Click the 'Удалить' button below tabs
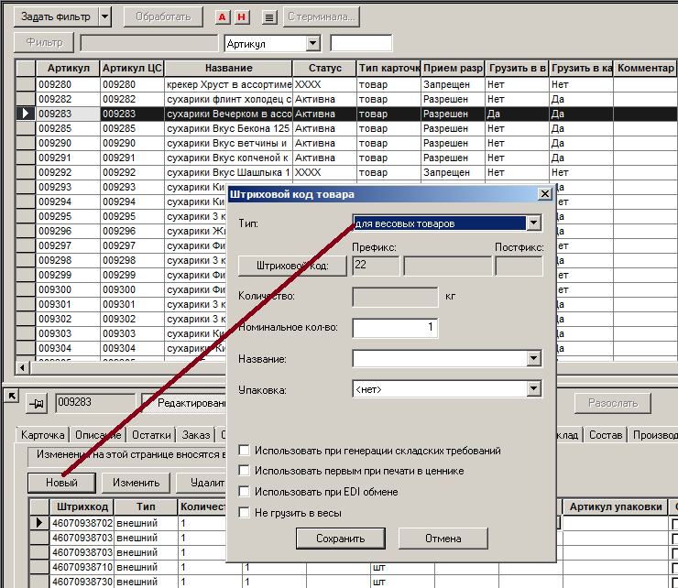This screenshot has height=588, width=678. pyautogui.click(x=201, y=483)
